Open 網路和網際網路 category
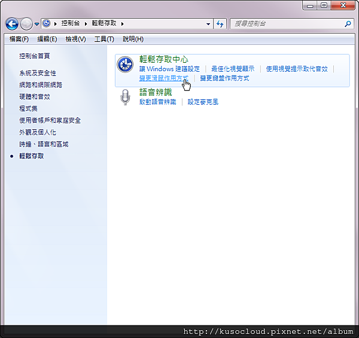Viewport: 359px width, 338px height. click(41, 85)
